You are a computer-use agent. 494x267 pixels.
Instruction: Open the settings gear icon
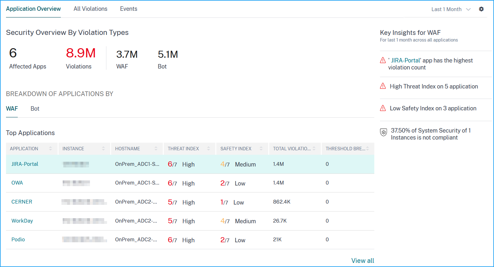pos(481,9)
